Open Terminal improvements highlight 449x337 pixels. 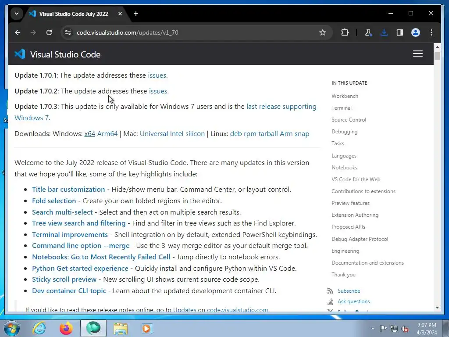pyautogui.click(x=70, y=235)
